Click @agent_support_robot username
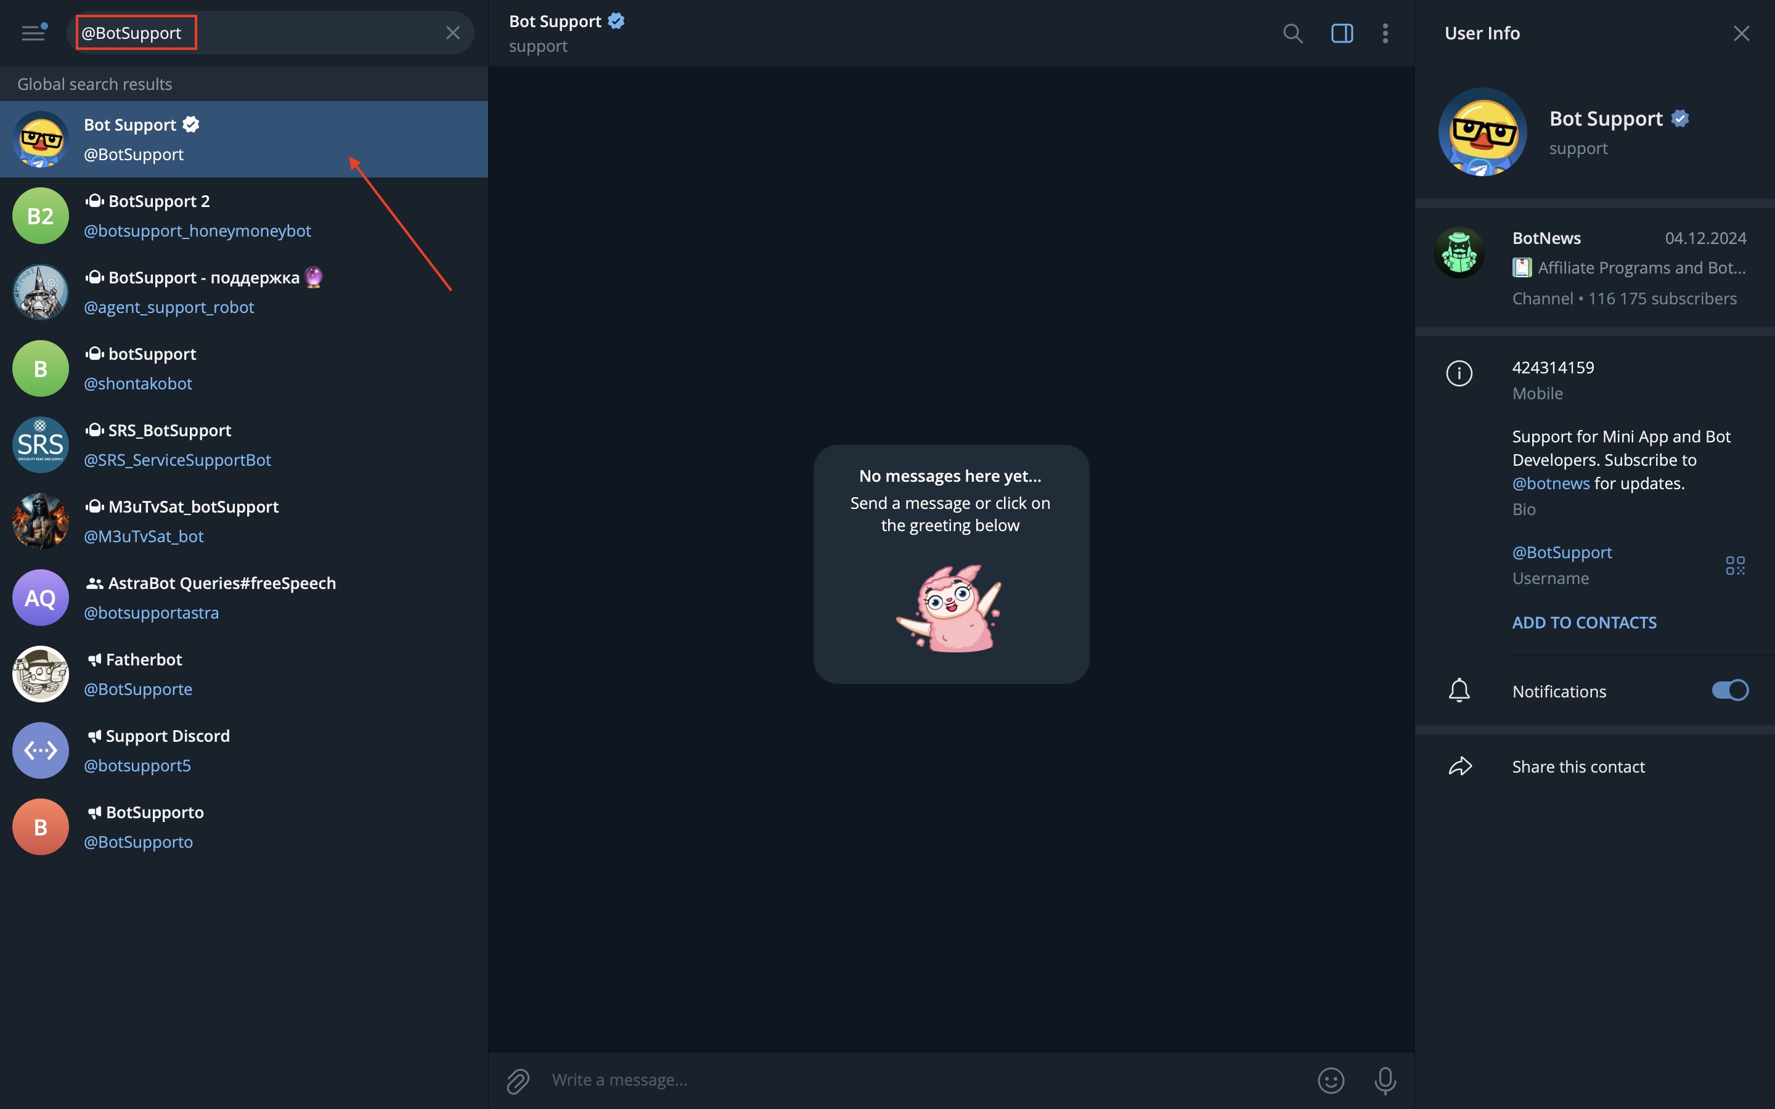 [x=169, y=307]
